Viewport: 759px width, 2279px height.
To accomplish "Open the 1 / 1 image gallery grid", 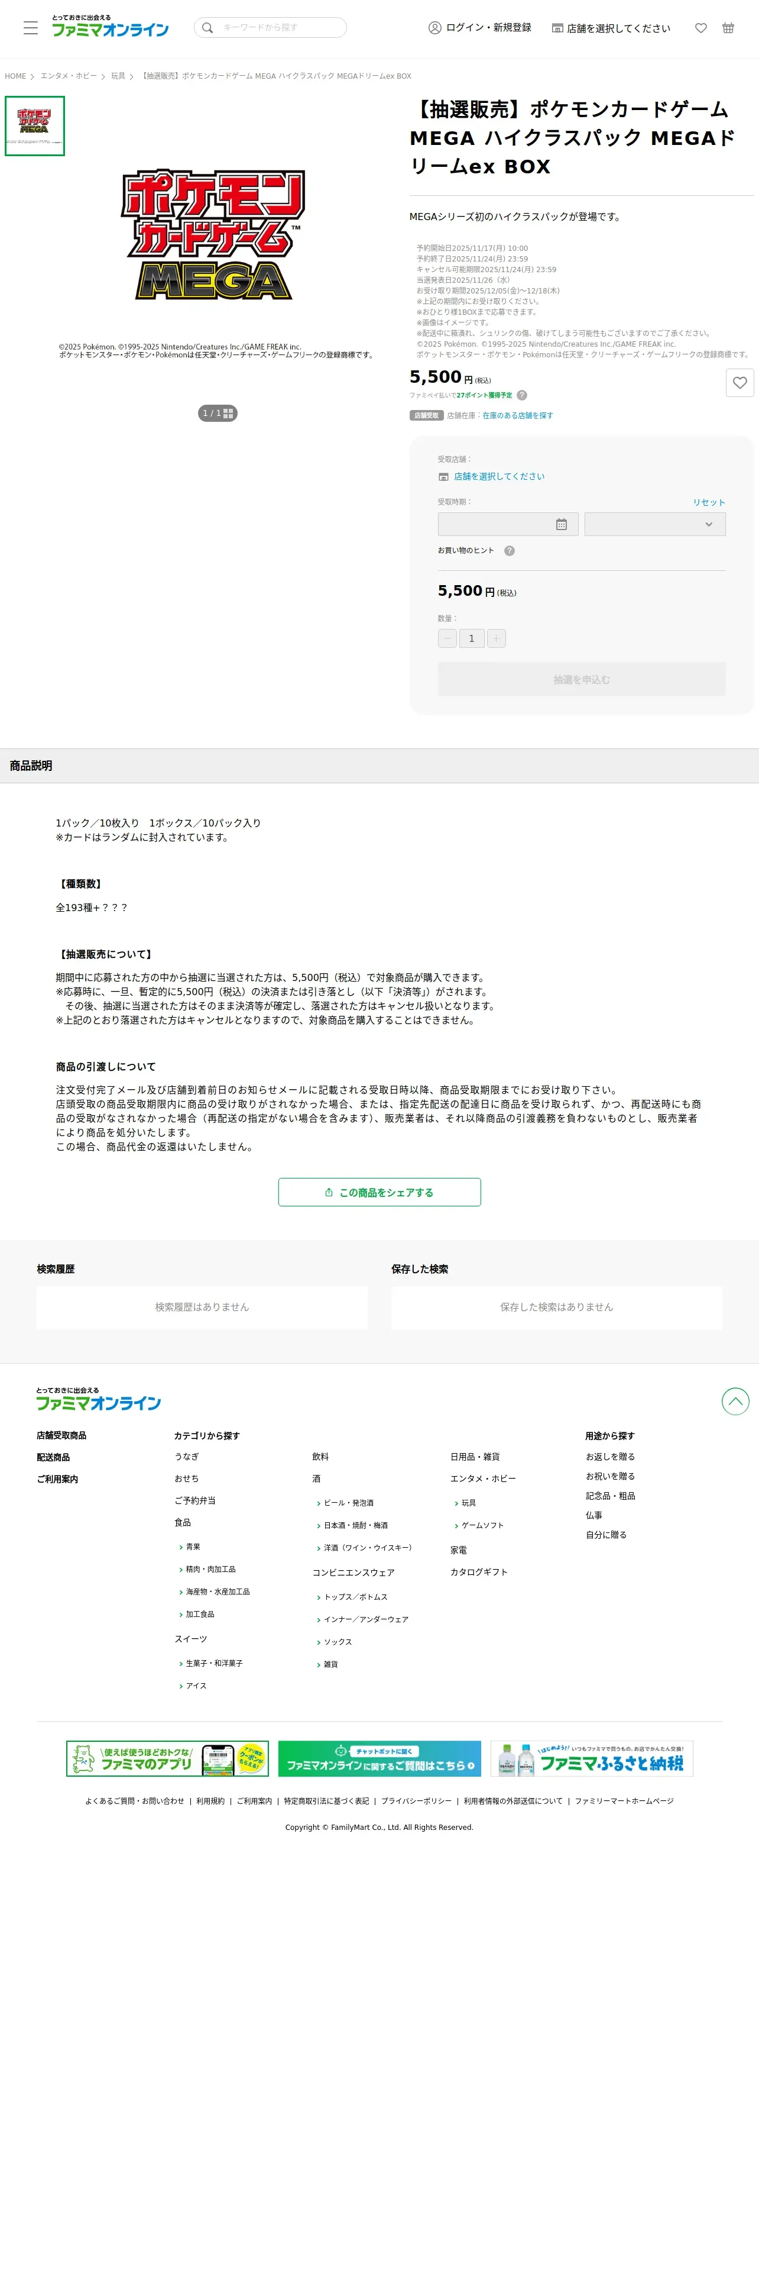I will (218, 413).
